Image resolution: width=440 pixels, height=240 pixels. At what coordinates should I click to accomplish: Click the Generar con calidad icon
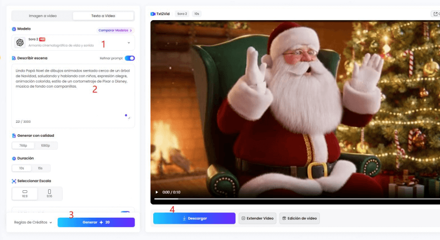14,136
